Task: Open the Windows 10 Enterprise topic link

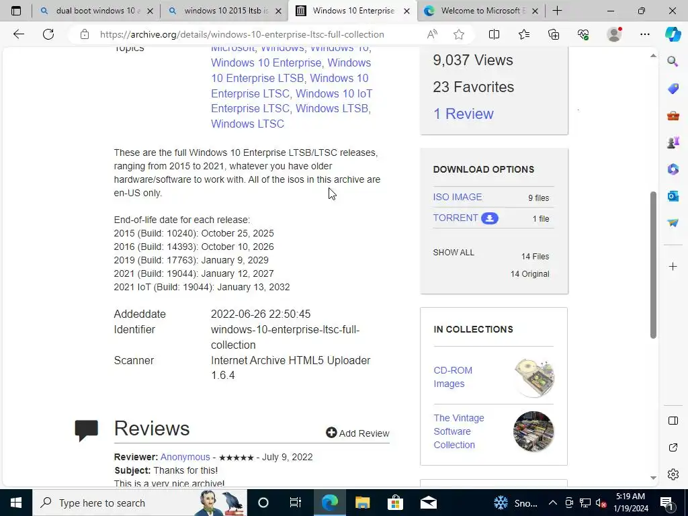Action: point(266,62)
